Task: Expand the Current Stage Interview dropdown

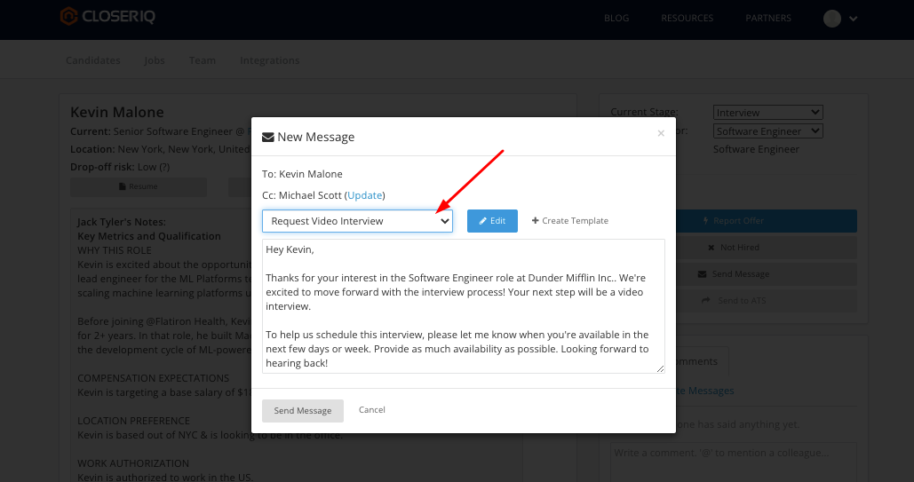Action: [x=767, y=113]
